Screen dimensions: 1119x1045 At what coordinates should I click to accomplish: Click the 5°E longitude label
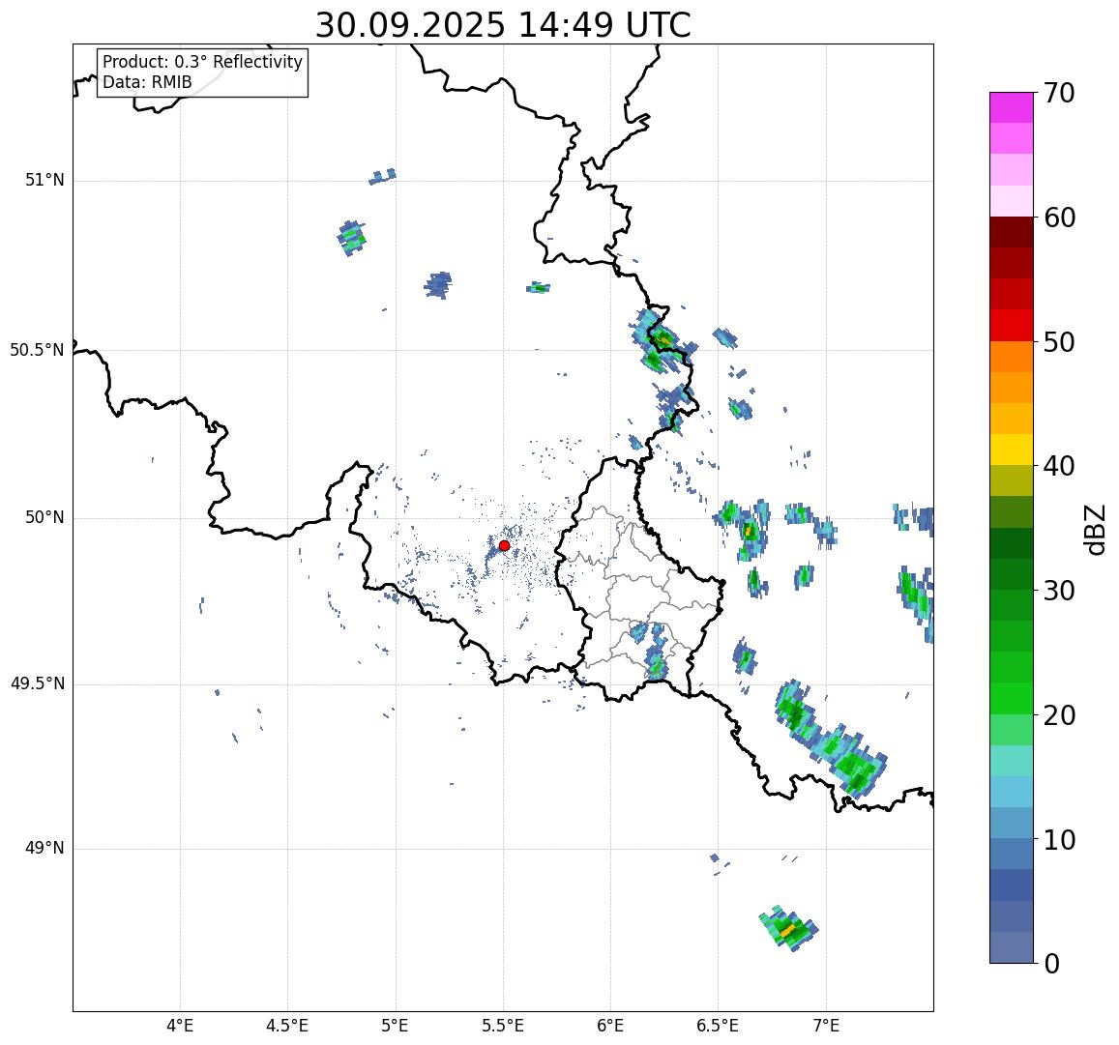coord(396,1026)
